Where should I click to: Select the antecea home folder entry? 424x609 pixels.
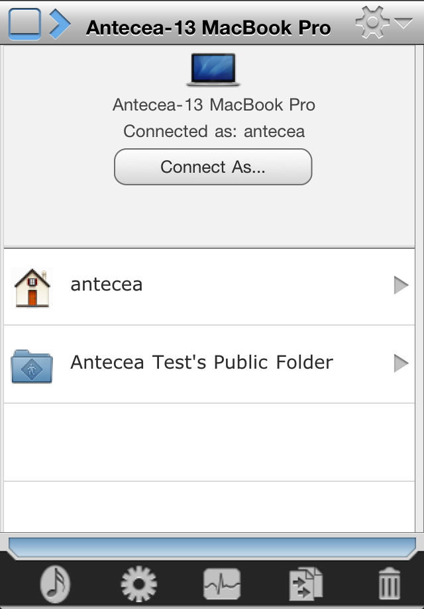click(209, 287)
